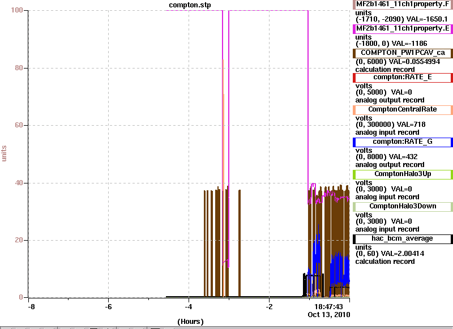Click the range text under ComptonHalo3Up
453x329 pixels.
point(384,189)
